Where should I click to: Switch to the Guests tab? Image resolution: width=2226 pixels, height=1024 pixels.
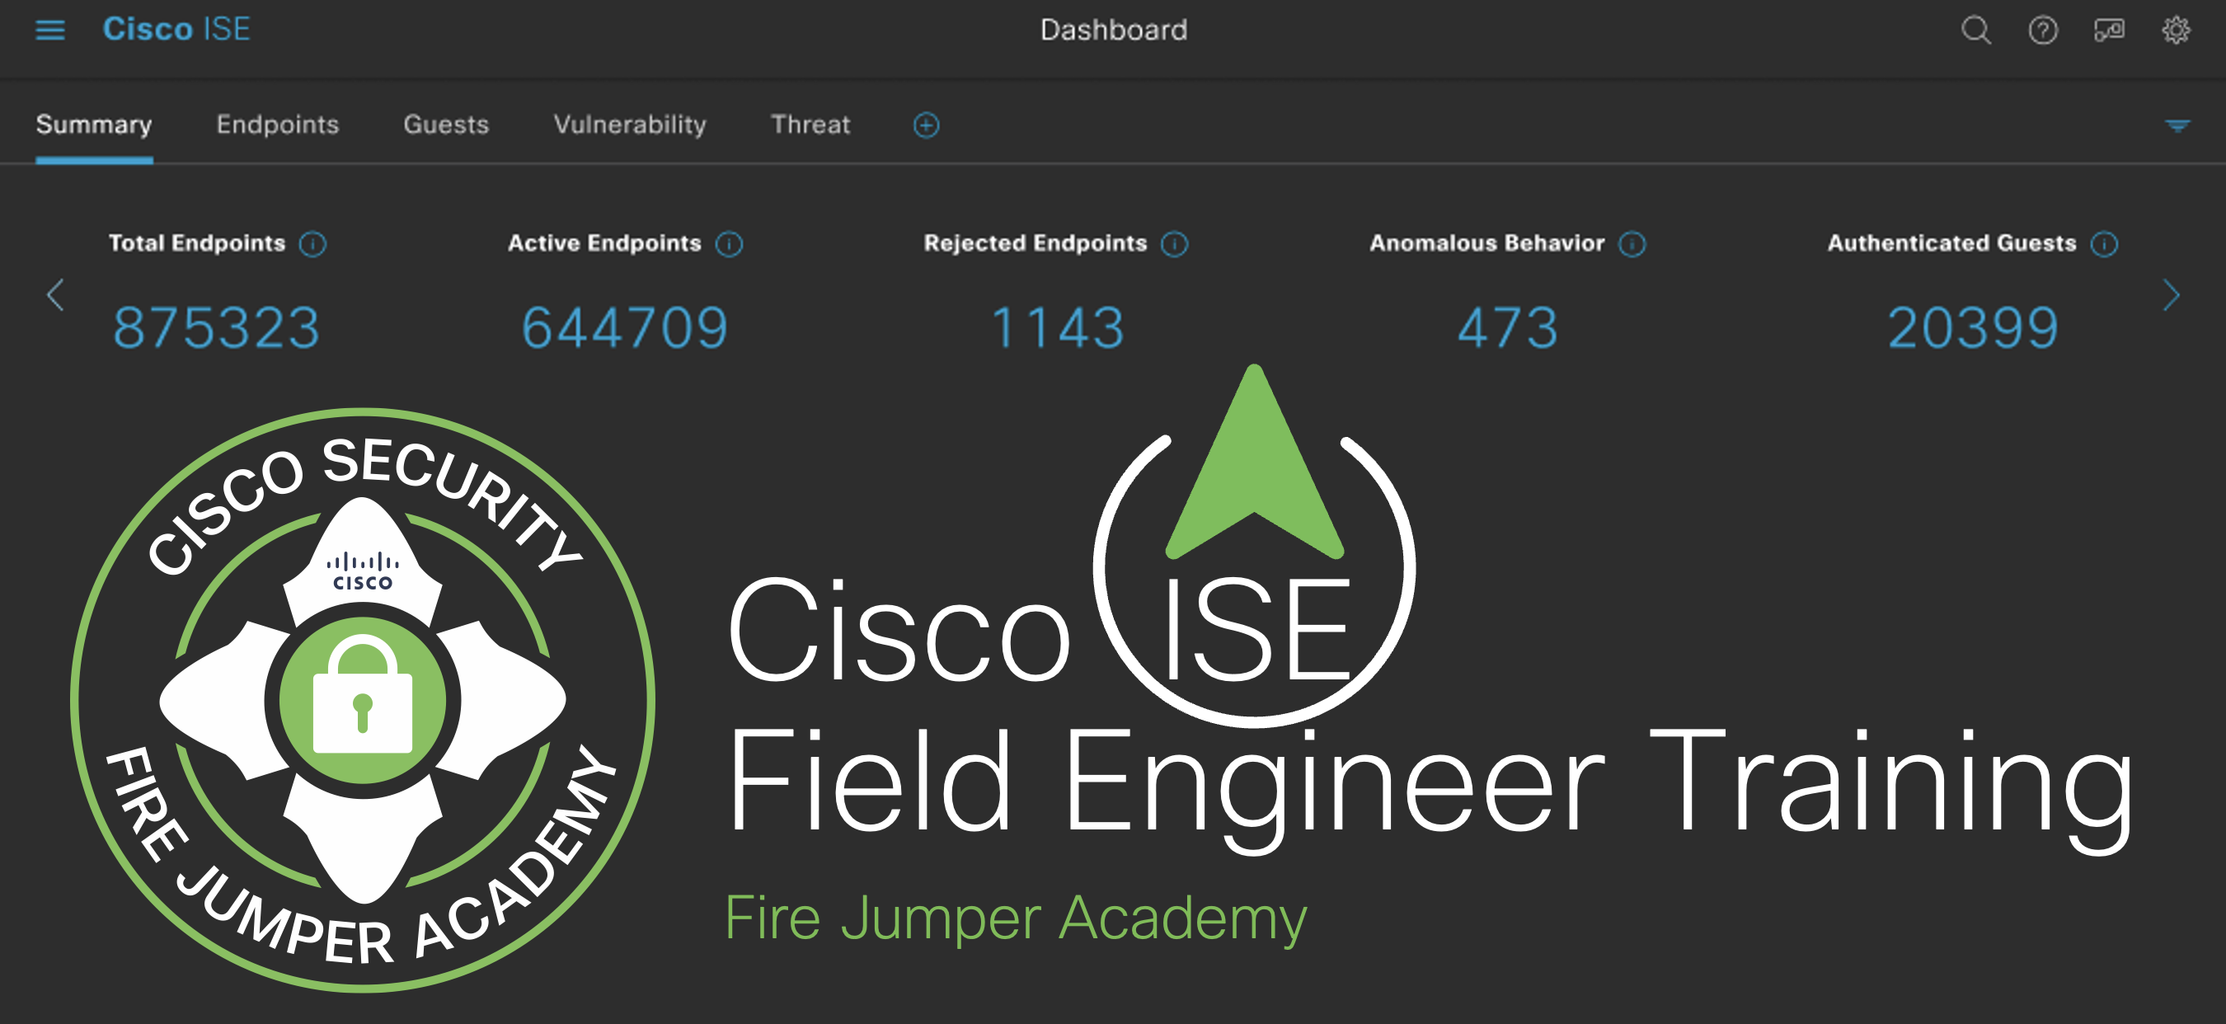click(446, 125)
